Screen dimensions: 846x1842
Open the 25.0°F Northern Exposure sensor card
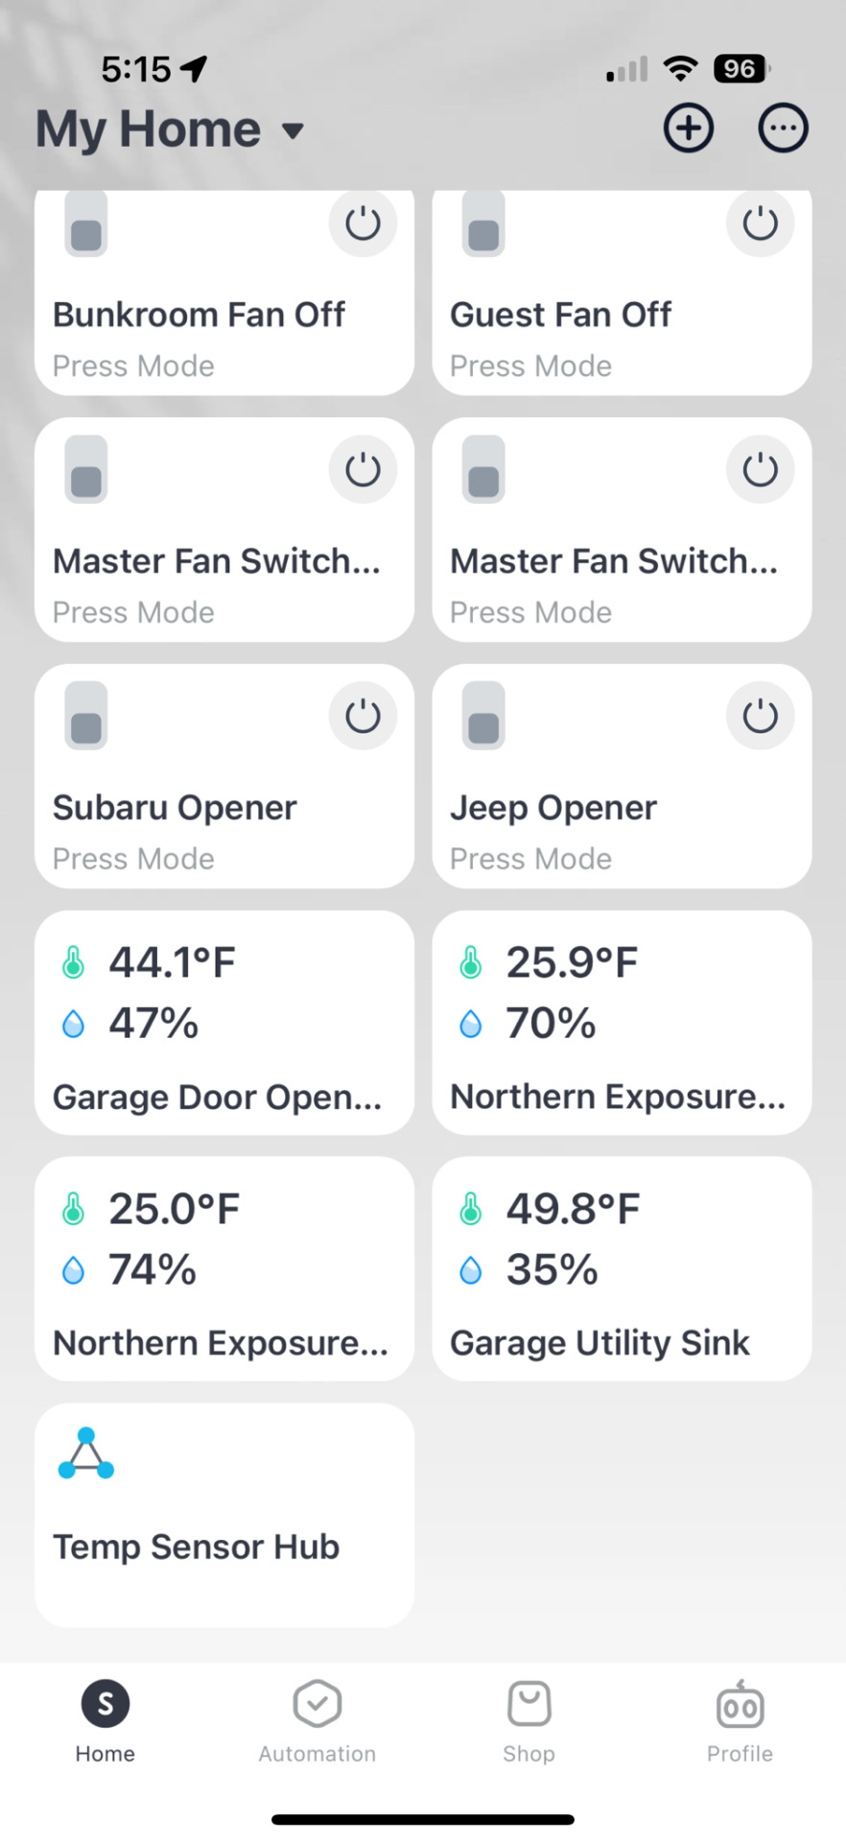[x=224, y=1268]
